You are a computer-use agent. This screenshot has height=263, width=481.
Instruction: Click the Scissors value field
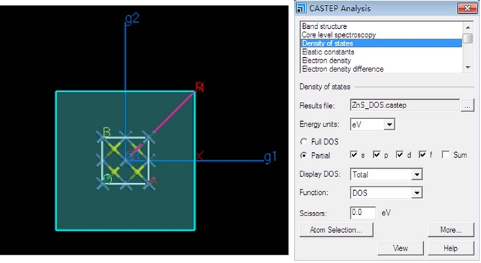tap(363, 212)
